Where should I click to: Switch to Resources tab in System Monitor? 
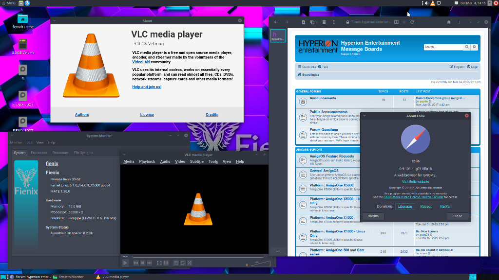coord(60,153)
